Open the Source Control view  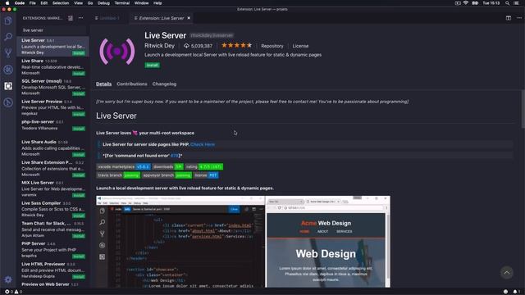[8, 52]
